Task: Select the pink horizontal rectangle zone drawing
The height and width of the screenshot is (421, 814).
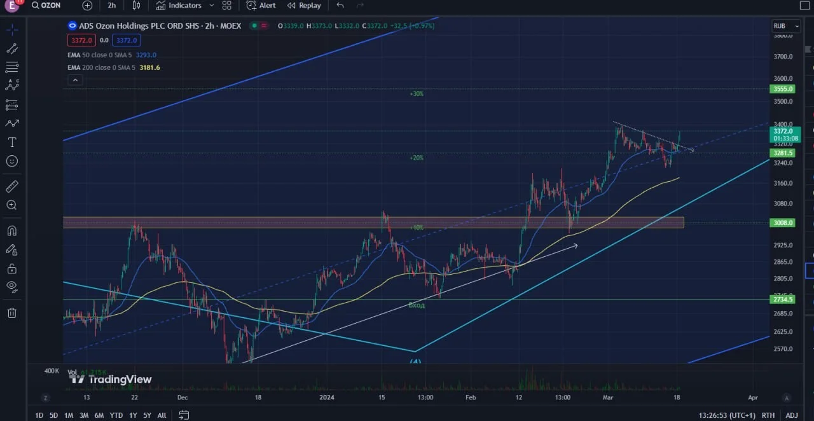Action: coord(373,222)
